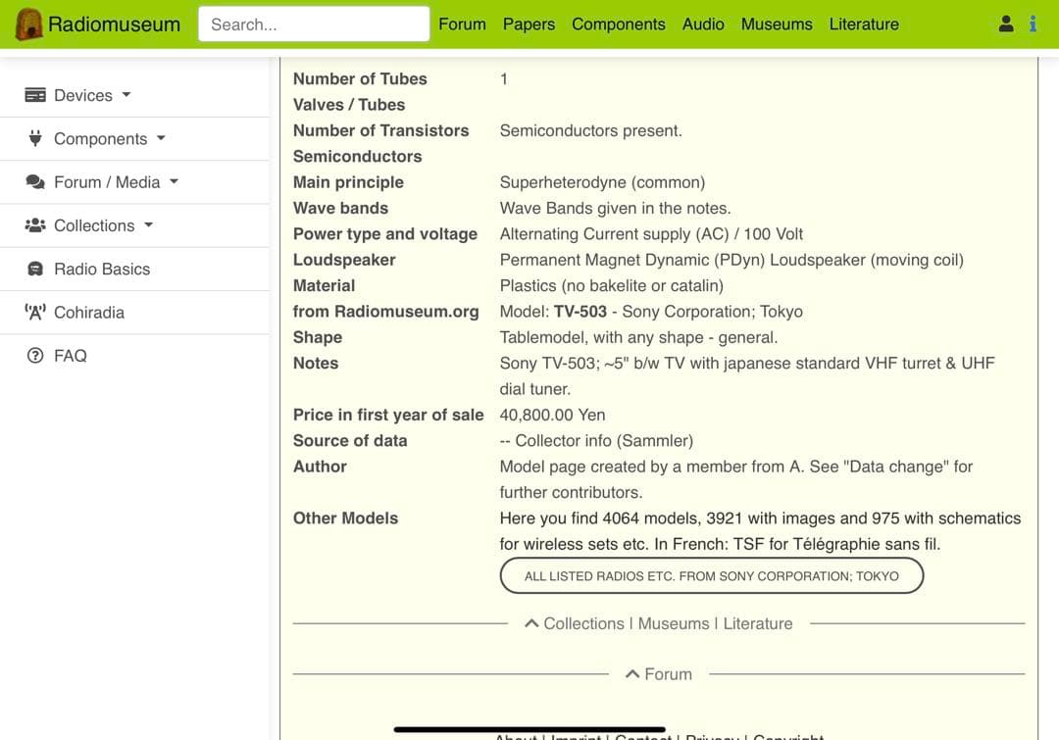Collapse the Collections | Museums | Literature section
This screenshot has height=740, width=1059.
532,623
